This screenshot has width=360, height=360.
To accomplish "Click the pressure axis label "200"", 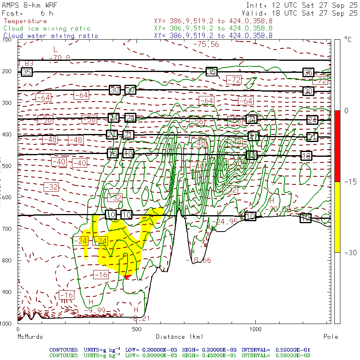I will tap(7, 71).
